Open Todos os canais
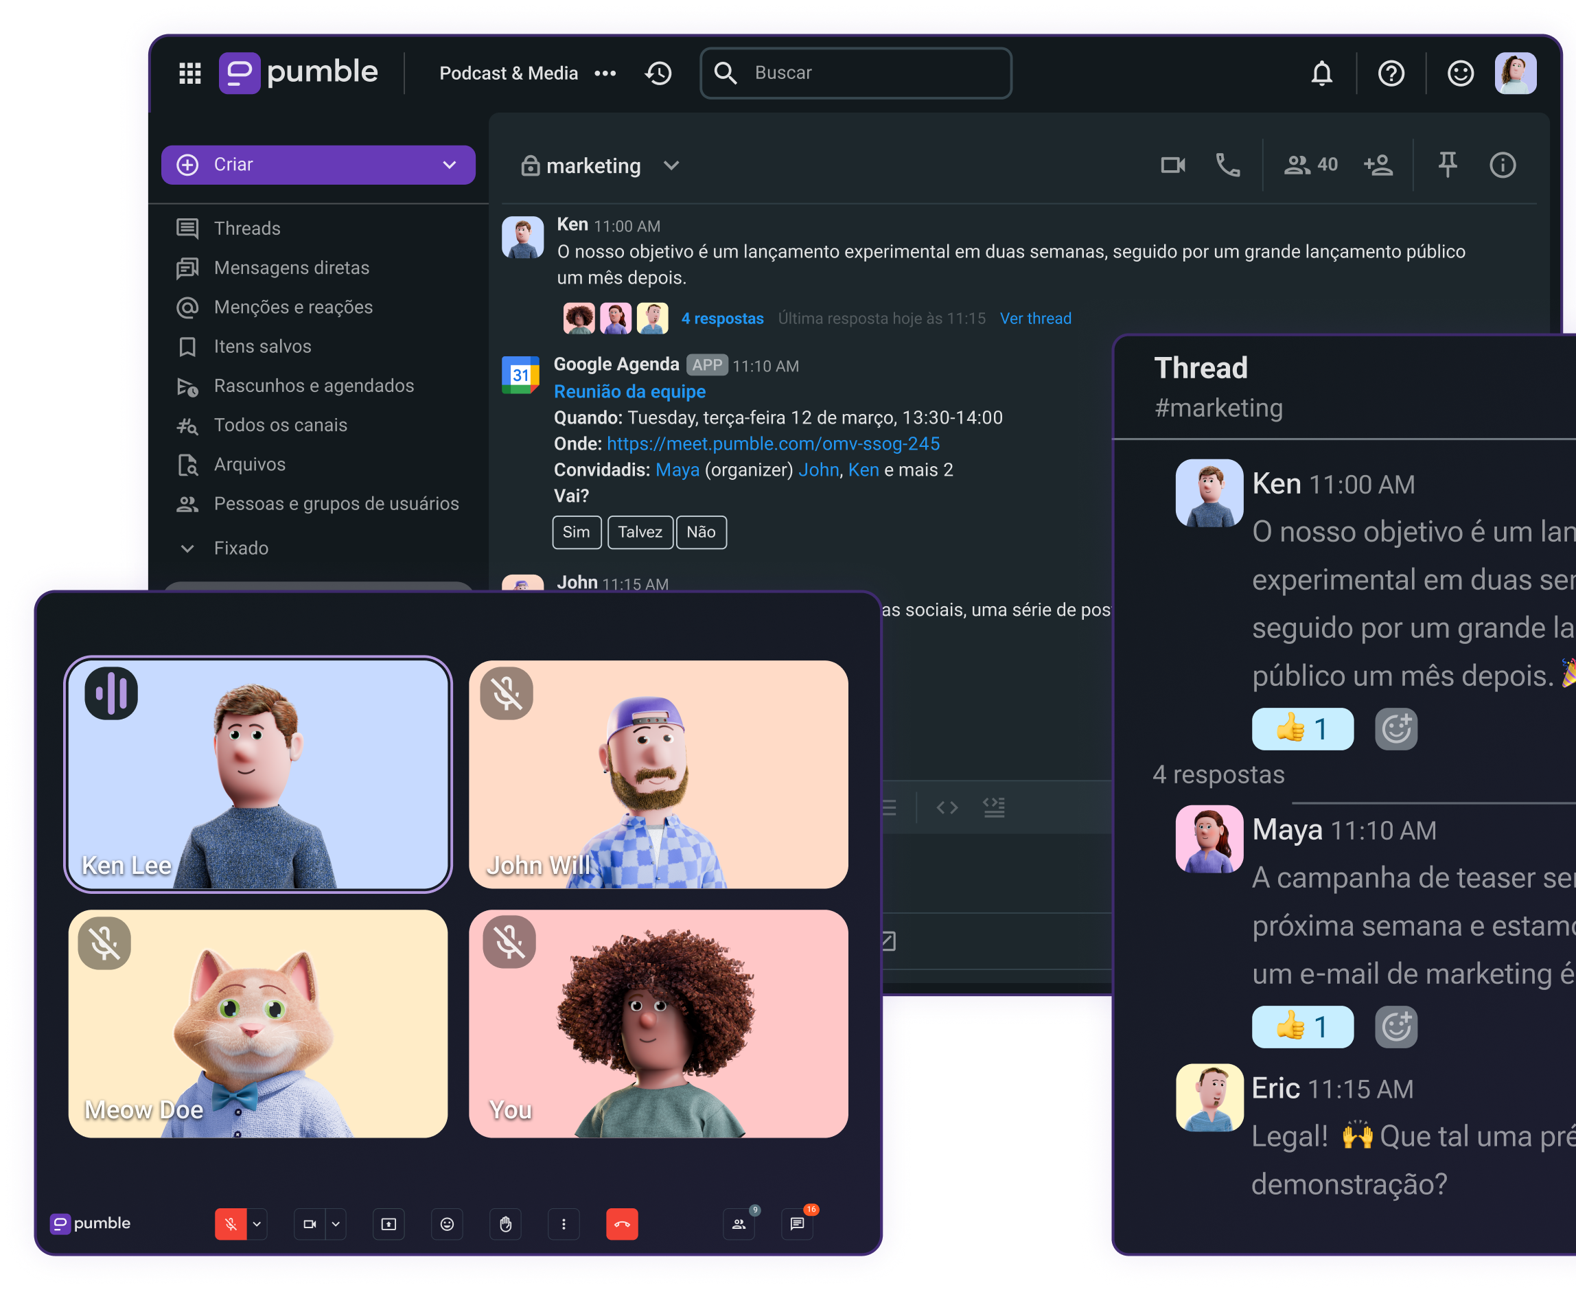 pyautogui.click(x=280, y=425)
